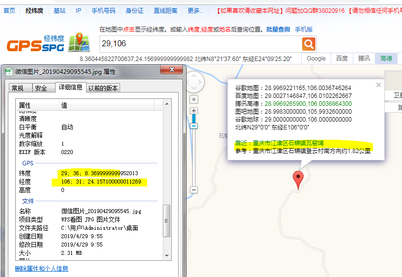Switch map to 百度 tab
402x277 pixels.
pos(342,59)
